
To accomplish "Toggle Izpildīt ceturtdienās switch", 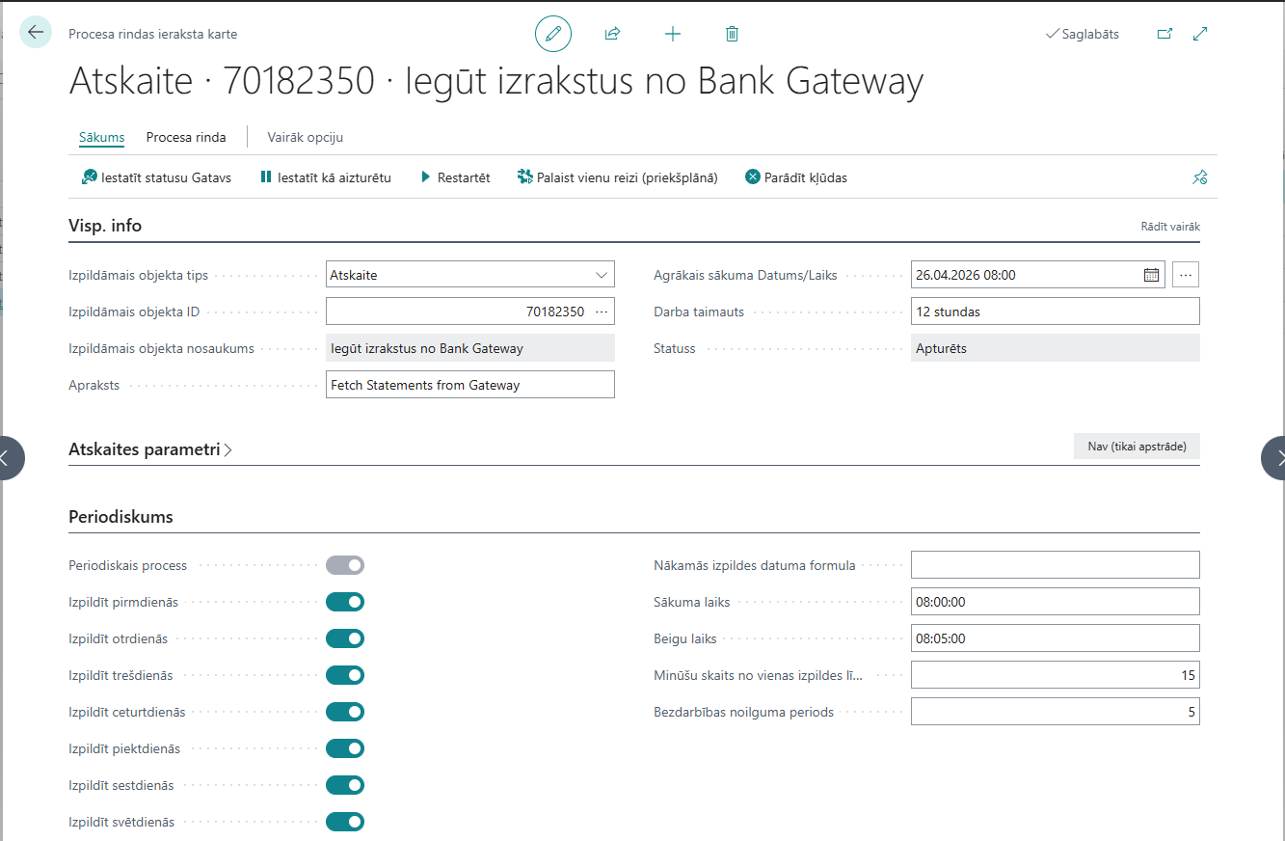I will tap(345, 712).
